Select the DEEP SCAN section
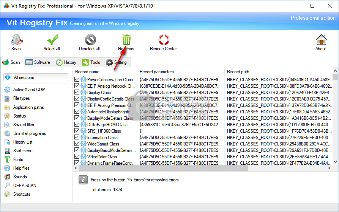 (25, 186)
